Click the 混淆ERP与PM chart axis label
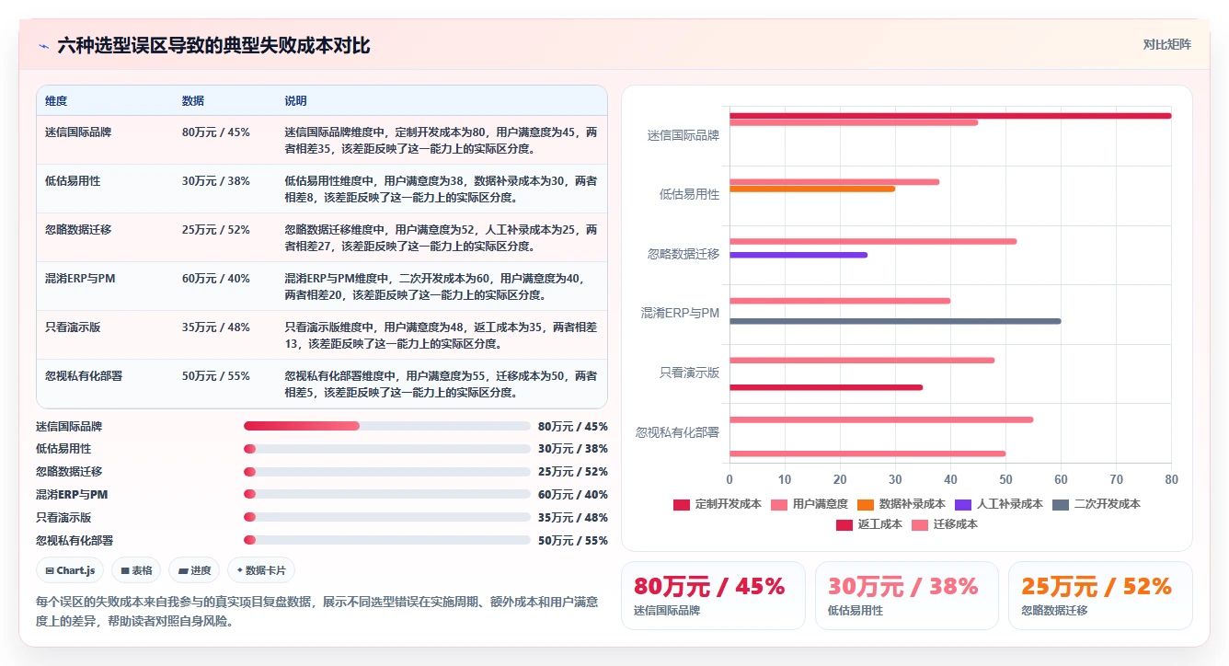 [x=681, y=313]
